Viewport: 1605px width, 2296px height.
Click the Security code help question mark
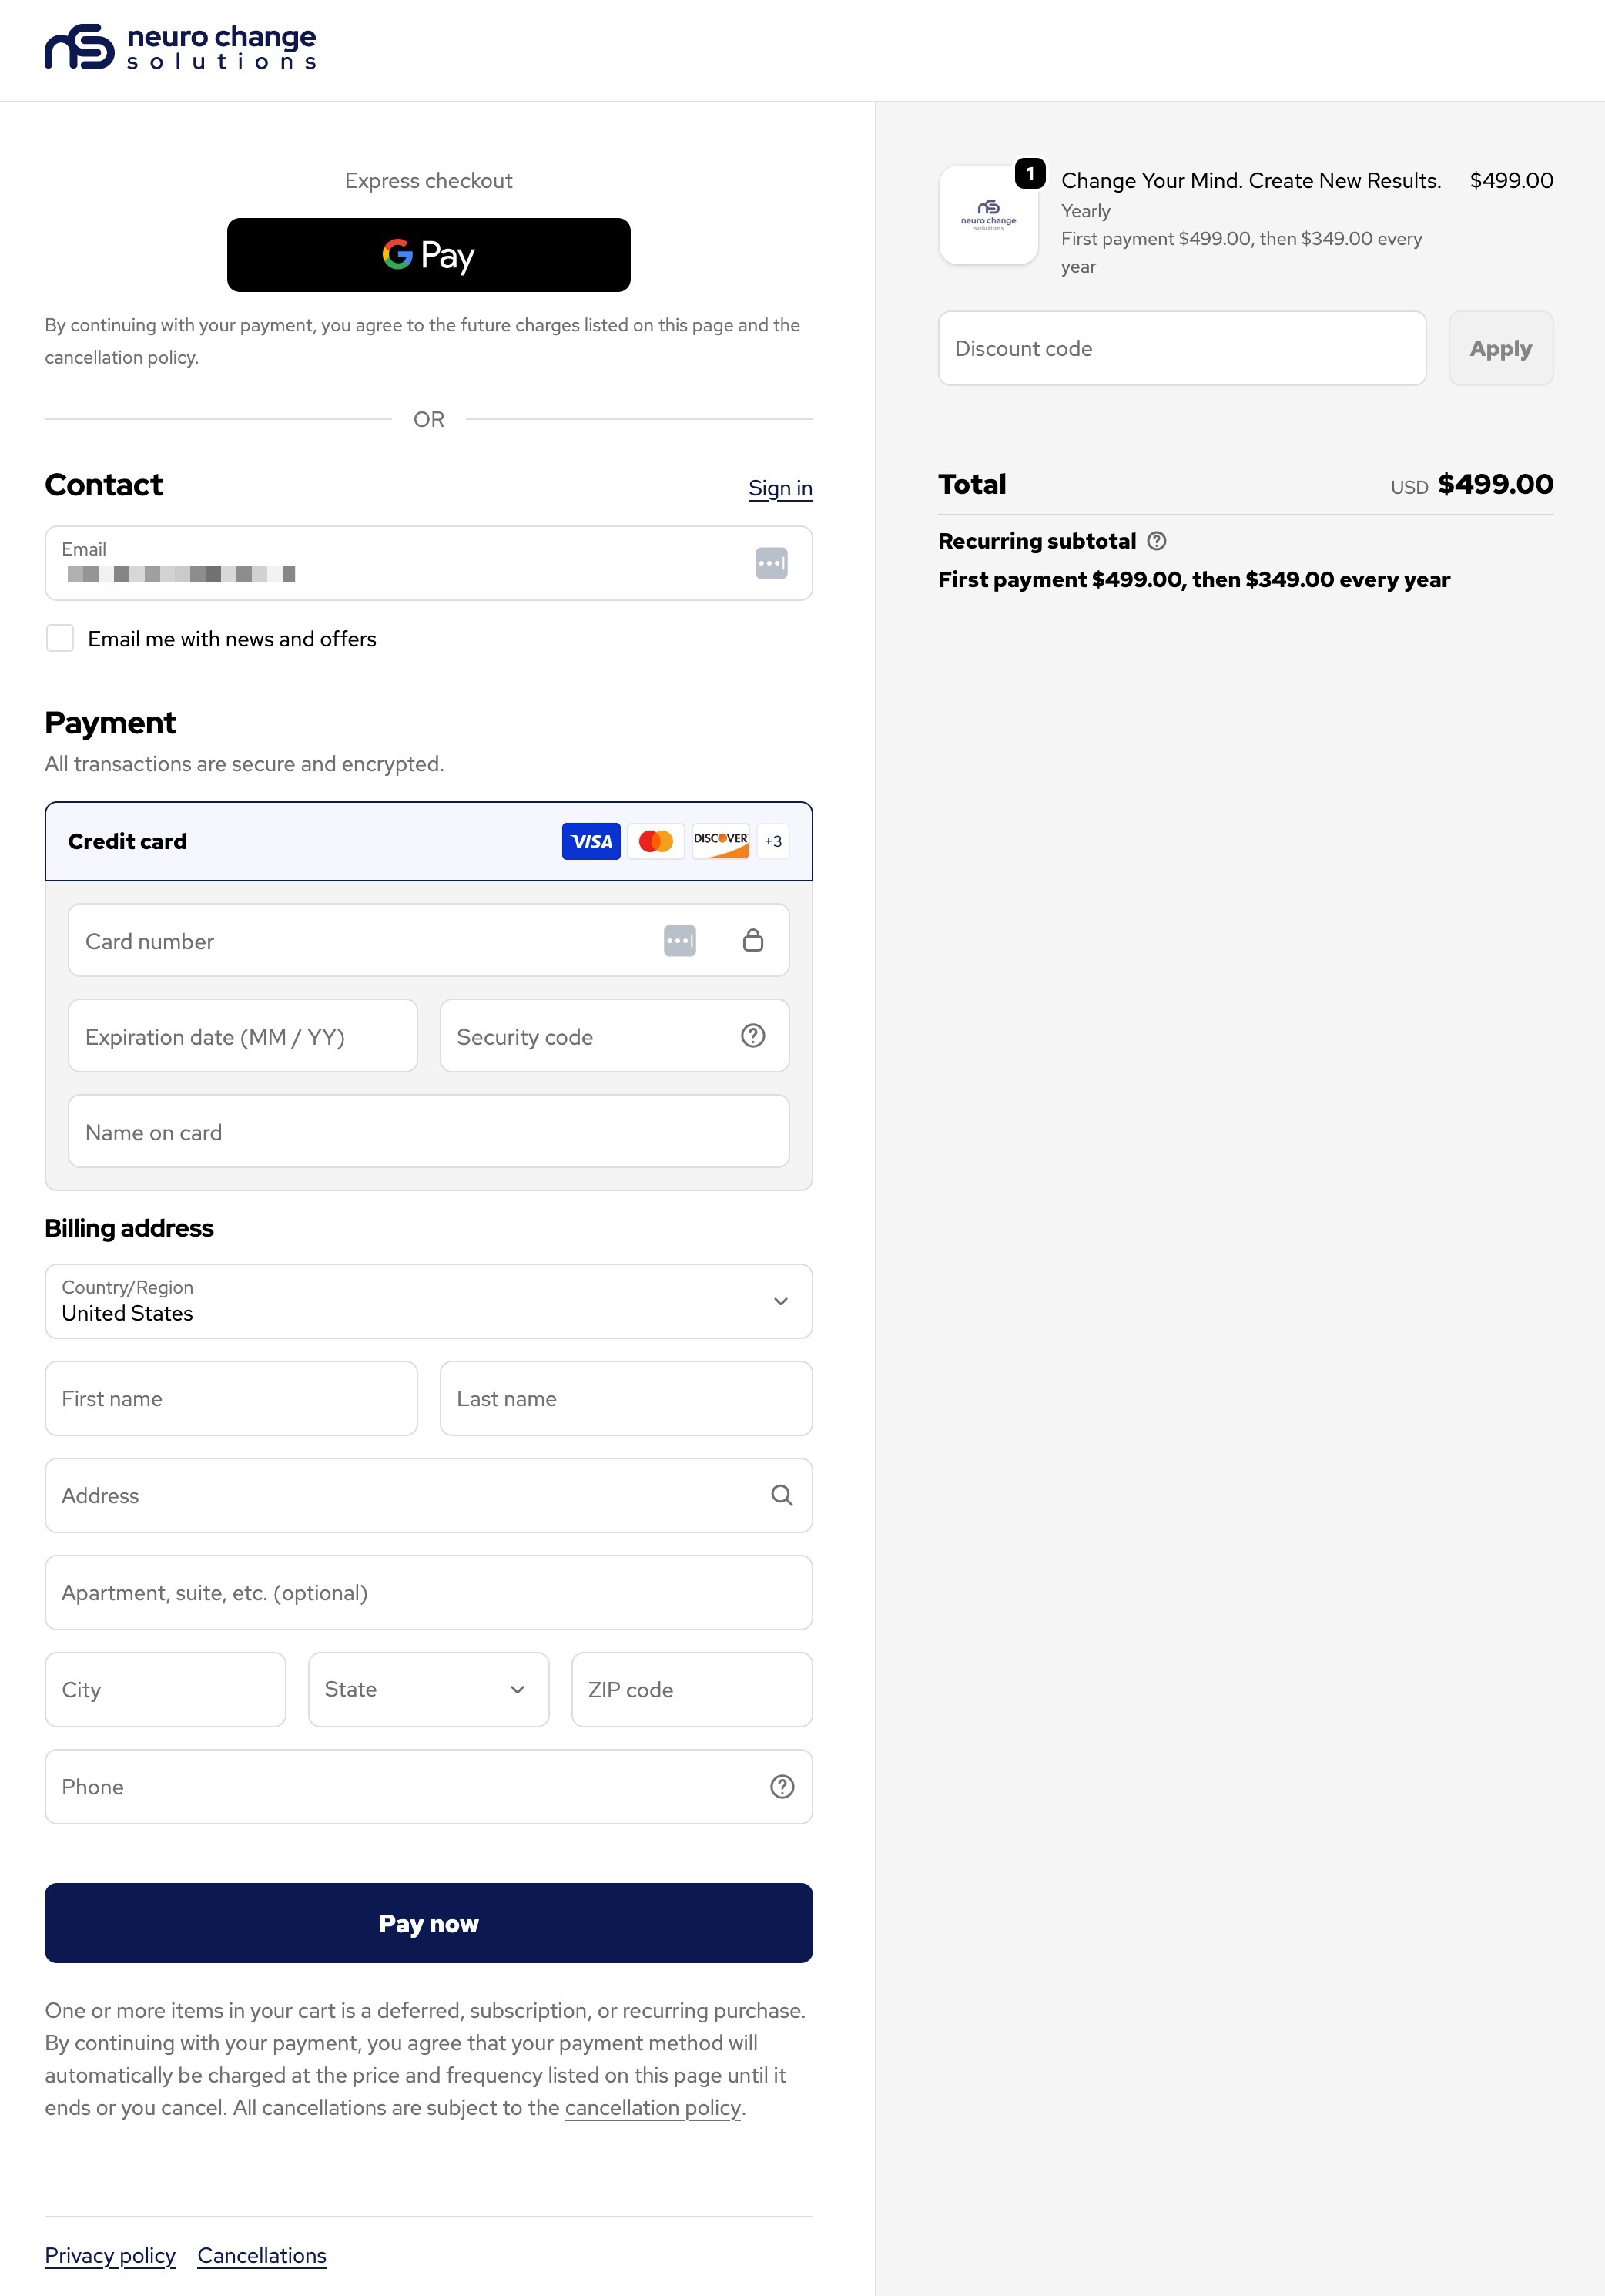(752, 1036)
